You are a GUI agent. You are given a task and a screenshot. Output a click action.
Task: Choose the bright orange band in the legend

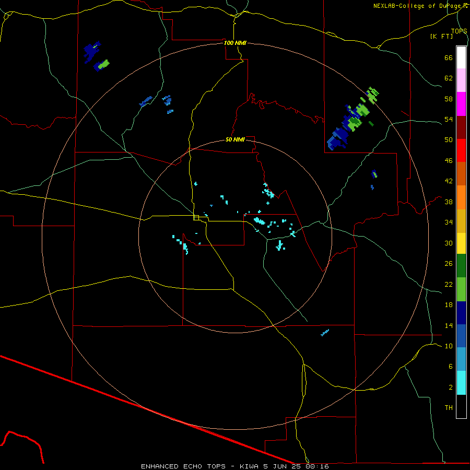click(461, 197)
